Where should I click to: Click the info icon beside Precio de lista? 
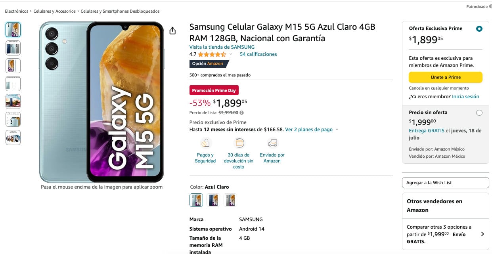[x=241, y=113]
